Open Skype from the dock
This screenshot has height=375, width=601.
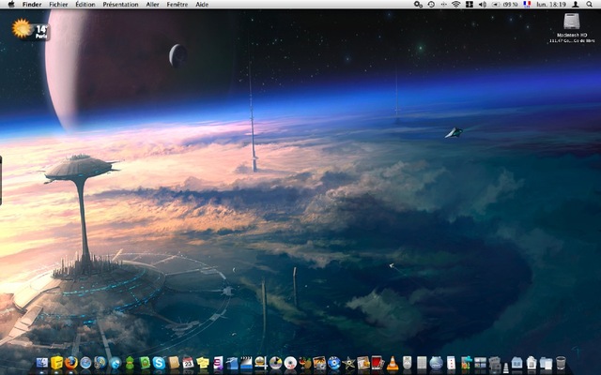pyautogui.click(x=159, y=363)
